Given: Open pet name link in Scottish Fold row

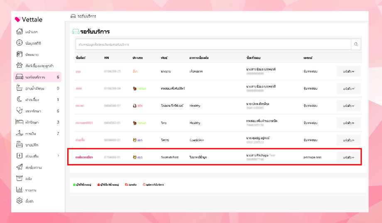Looking at the screenshot, I should [x=84, y=157].
